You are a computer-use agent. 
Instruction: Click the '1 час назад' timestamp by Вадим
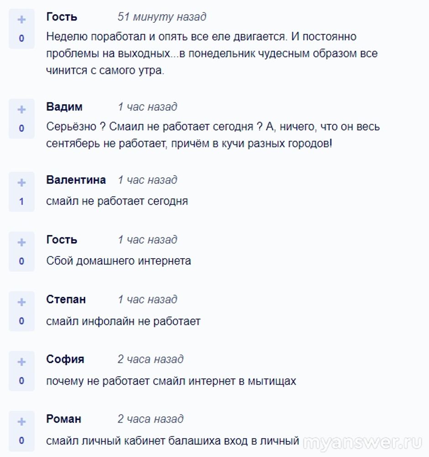pos(147,107)
